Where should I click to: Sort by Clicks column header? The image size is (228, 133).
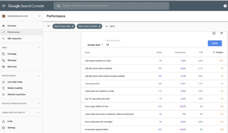coord(159,52)
